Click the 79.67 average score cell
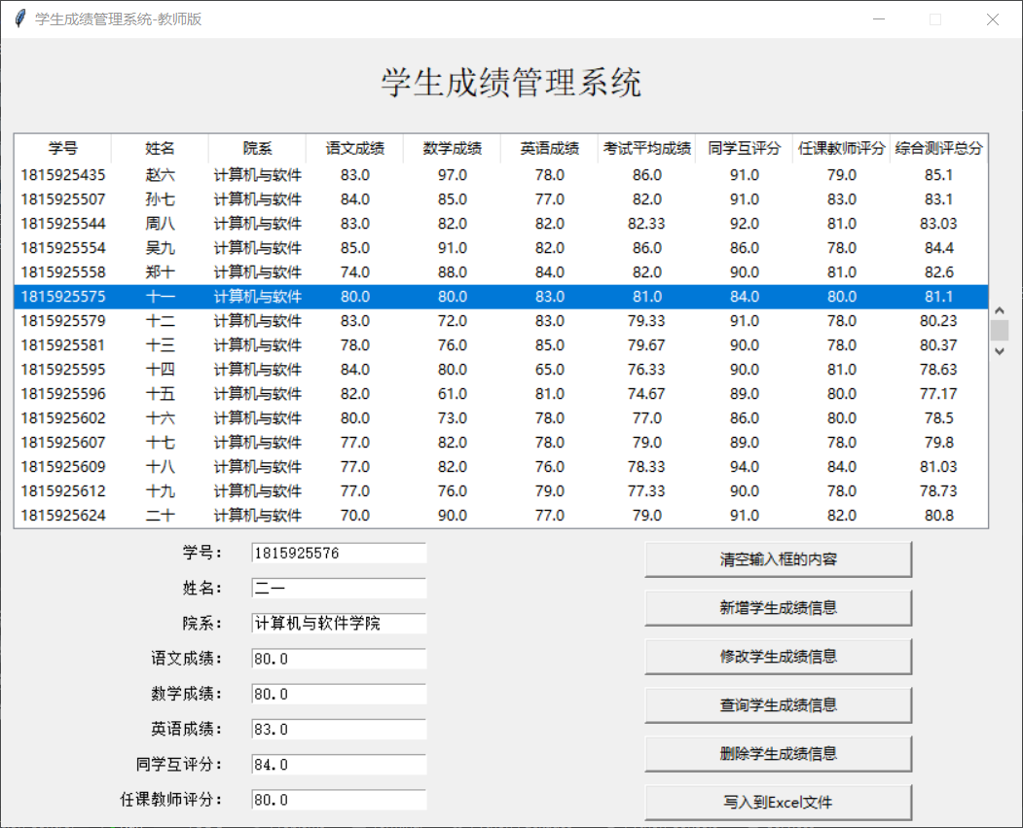This screenshot has height=828, width=1023. coord(646,344)
